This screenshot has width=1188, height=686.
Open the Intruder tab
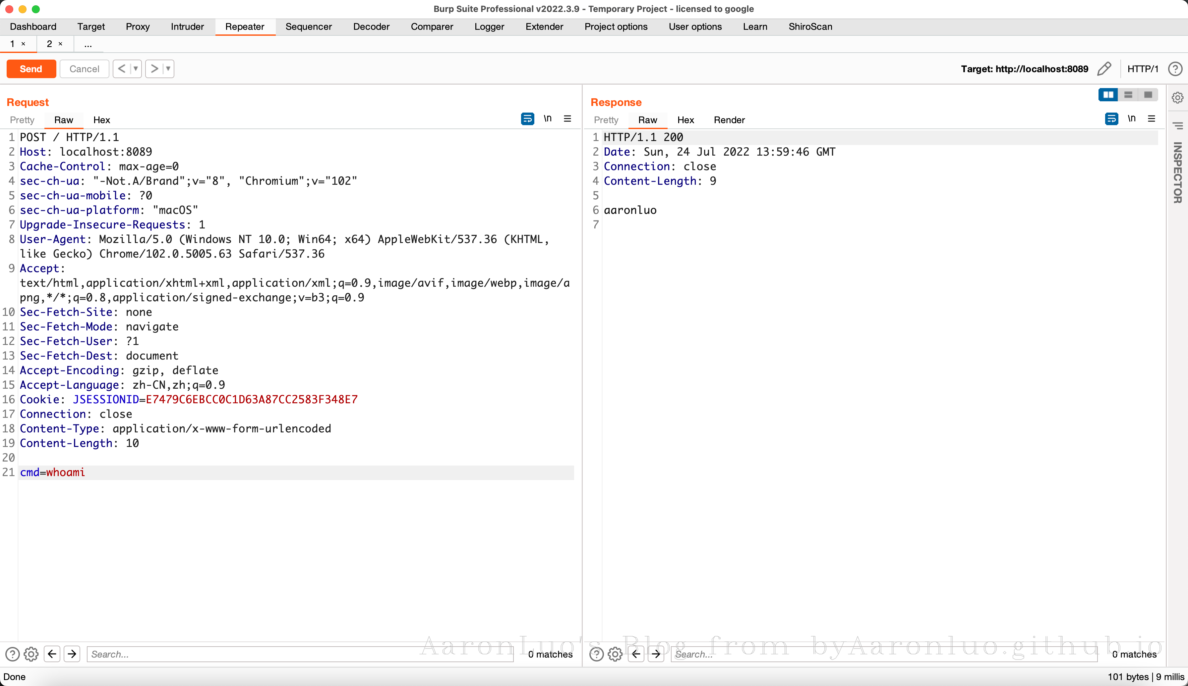pyautogui.click(x=187, y=27)
